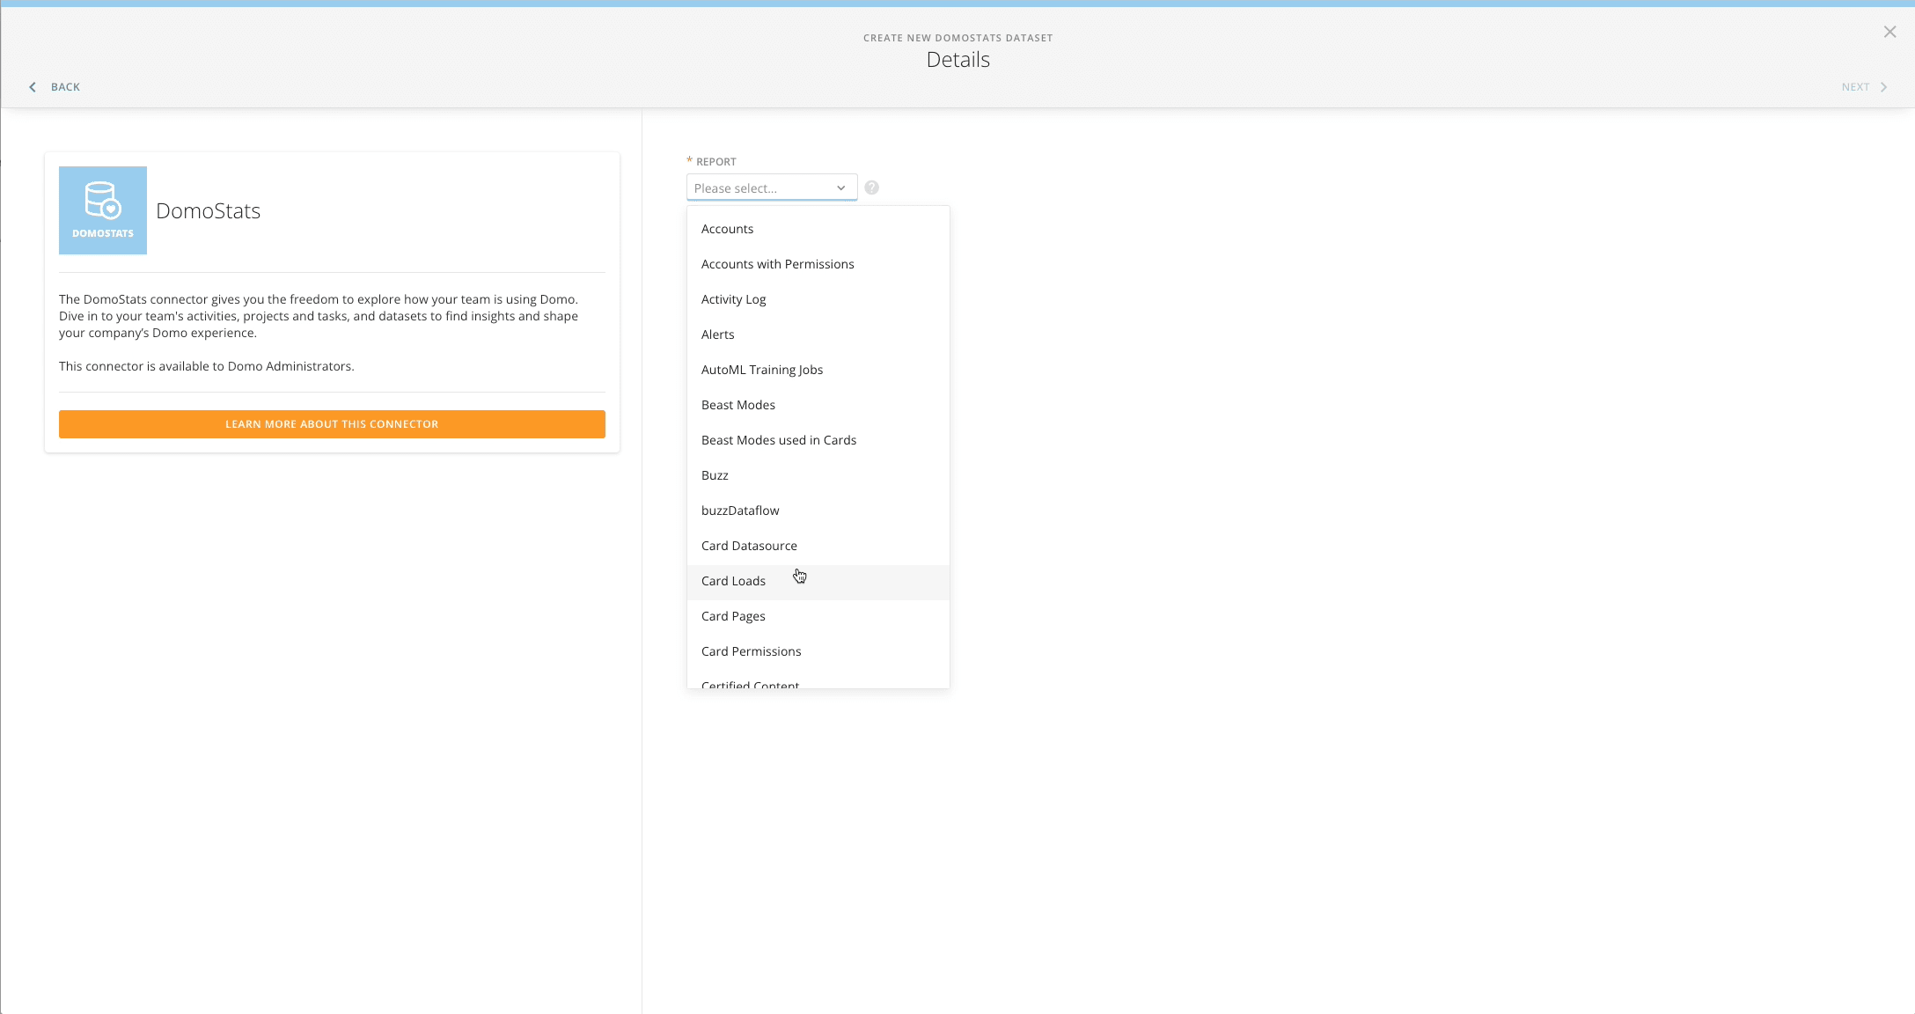Click the help question mark icon

point(871,187)
